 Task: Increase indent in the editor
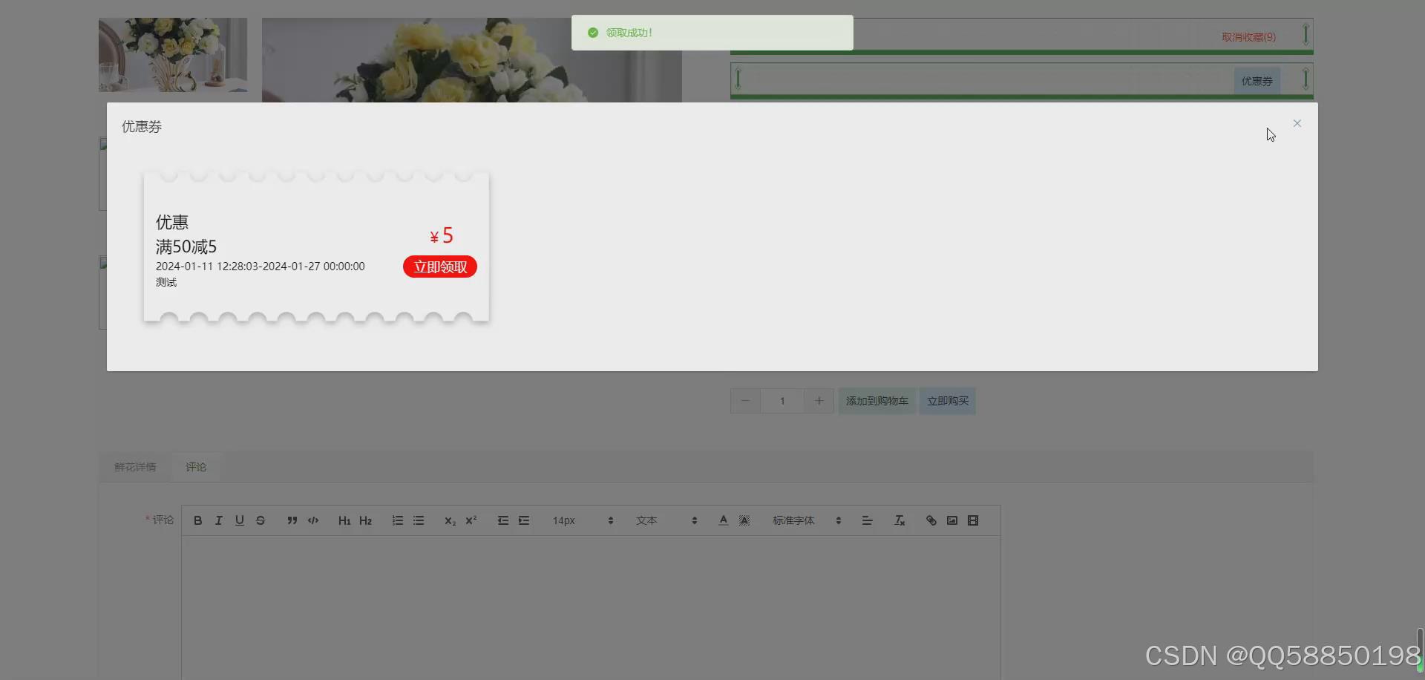point(524,520)
